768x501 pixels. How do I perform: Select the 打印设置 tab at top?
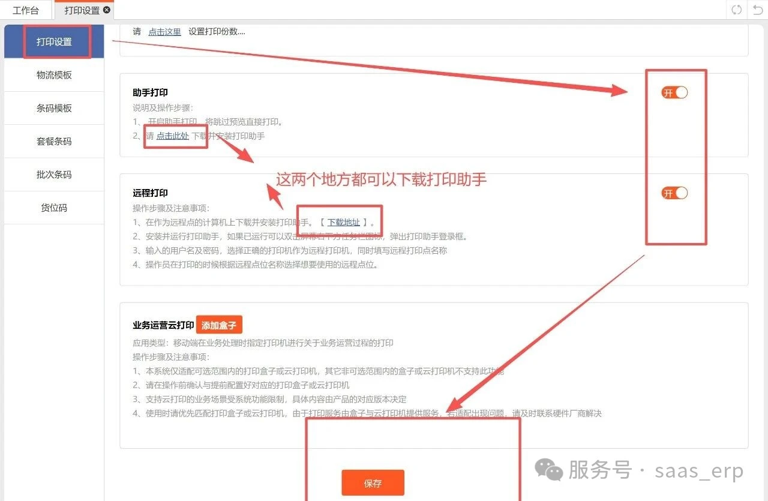point(82,10)
